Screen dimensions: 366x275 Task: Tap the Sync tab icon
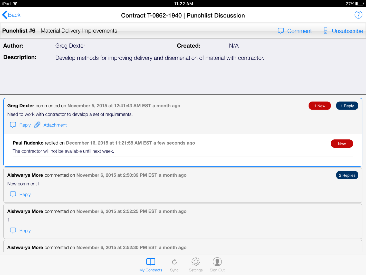click(x=174, y=262)
